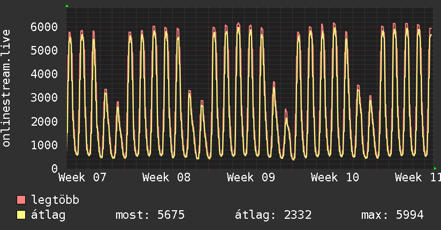Click the red legtöbb legend color swatch
The image size is (441, 230).
click(x=21, y=200)
